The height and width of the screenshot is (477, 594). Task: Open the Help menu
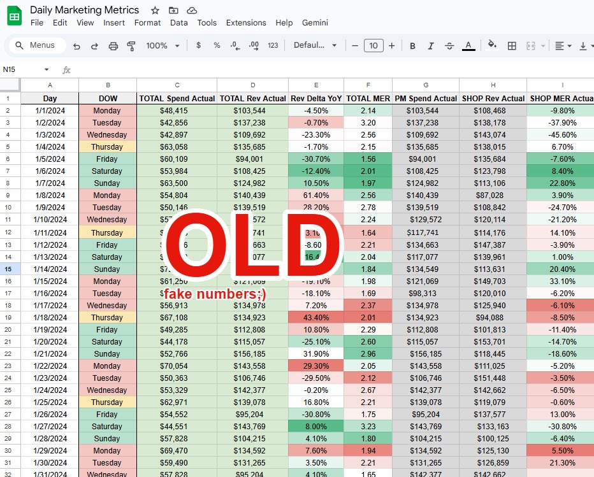point(284,23)
